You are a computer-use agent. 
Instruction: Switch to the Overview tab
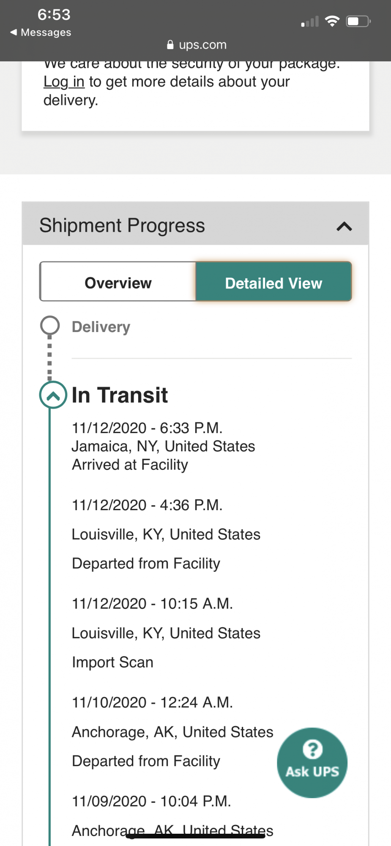[x=118, y=282]
